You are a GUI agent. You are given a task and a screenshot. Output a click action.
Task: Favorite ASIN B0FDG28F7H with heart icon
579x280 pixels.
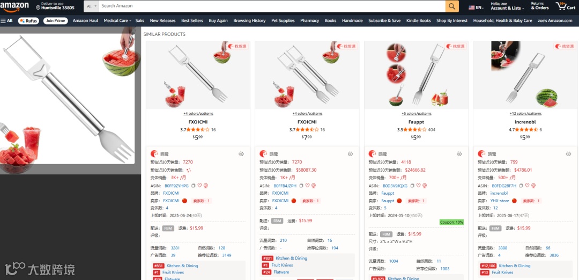pos(528,186)
